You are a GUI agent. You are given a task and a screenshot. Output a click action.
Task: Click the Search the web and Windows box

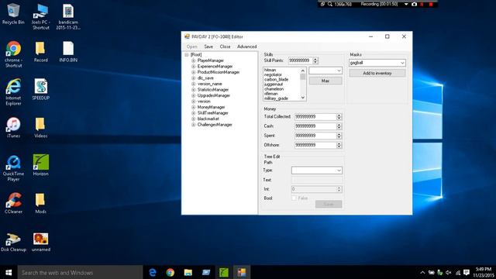tap(80, 272)
